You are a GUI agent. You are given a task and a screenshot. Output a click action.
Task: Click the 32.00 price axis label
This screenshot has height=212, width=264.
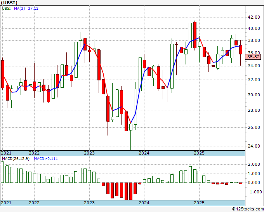coord(254,80)
